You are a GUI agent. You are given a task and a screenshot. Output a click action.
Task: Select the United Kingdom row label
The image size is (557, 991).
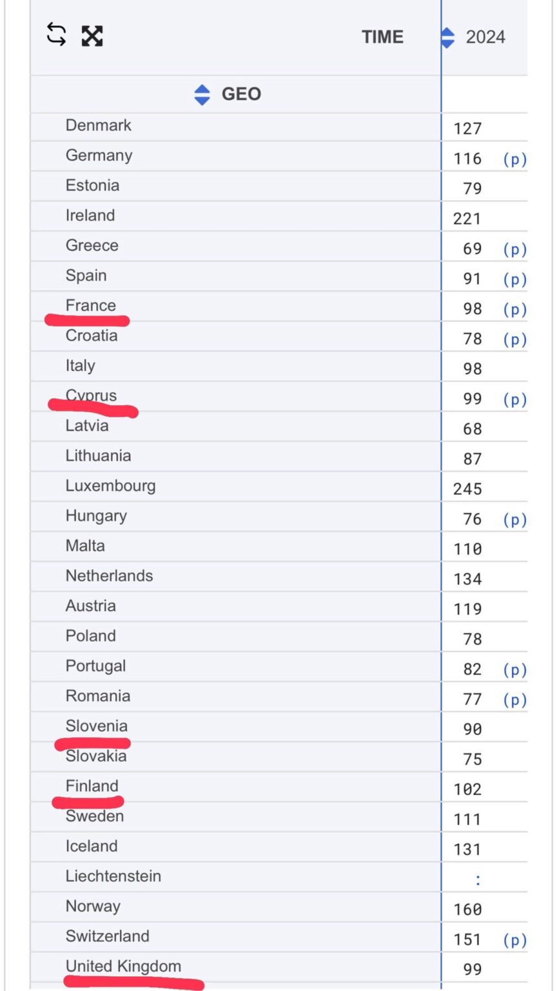pyautogui.click(x=123, y=966)
